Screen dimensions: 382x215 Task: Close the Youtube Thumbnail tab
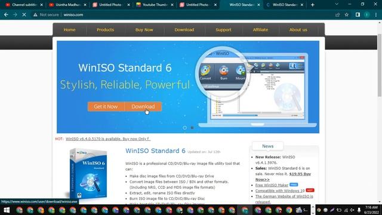coord(172,5)
